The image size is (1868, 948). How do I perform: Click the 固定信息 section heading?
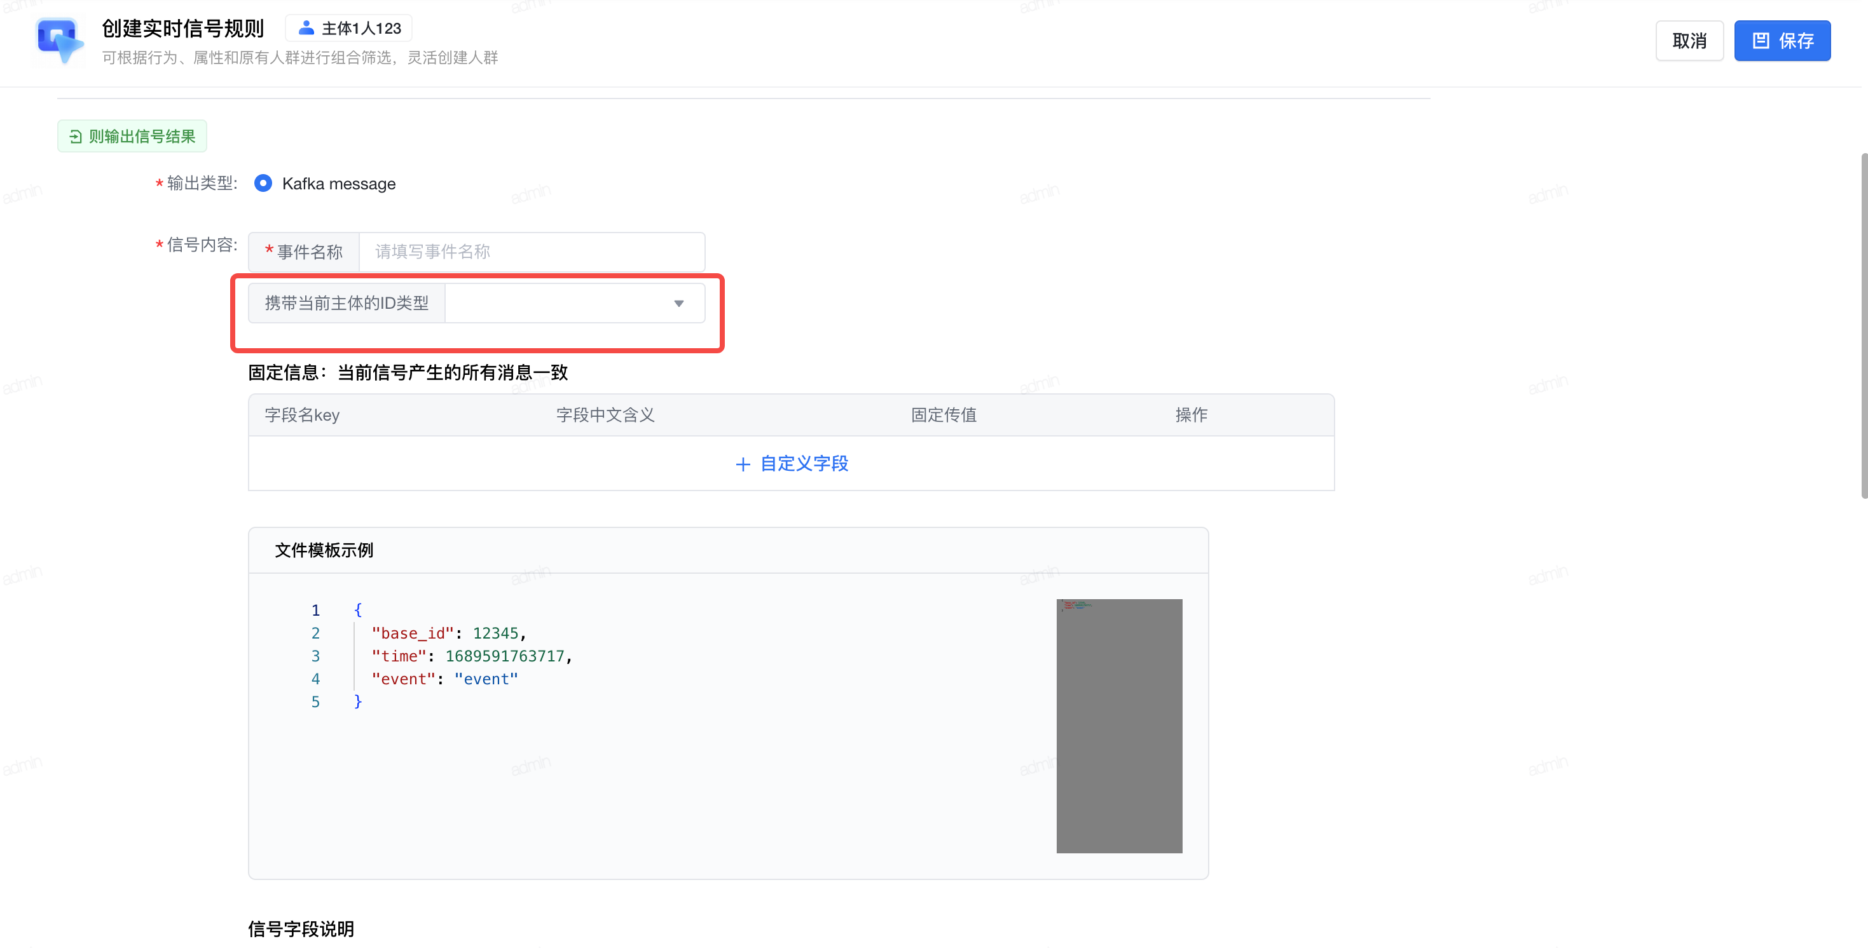[408, 372]
